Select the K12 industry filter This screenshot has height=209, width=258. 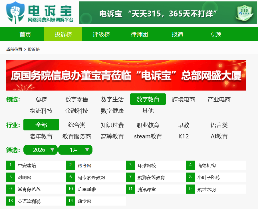[183, 136]
